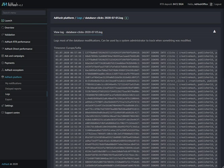Click the Search menu input field

[x=24, y=13]
